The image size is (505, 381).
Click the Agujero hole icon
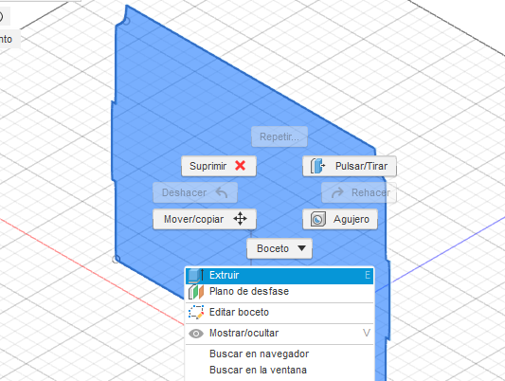click(x=318, y=219)
